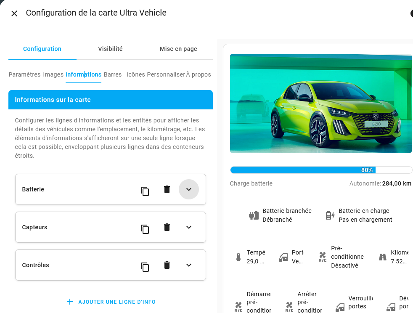The width and height of the screenshot is (413, 313).
Task: Duplicate the Batterie info row
Action: click(145, 191)
